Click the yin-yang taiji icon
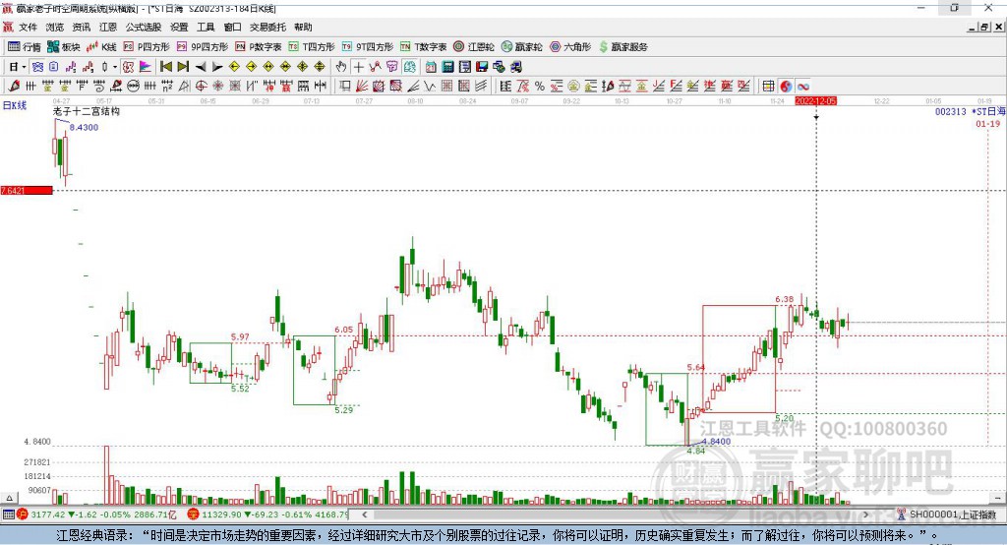The width and height of the screenshot is (1007, 545). (x=786, y=86)
